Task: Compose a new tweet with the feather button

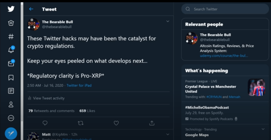Action: click(x=11, y=133)
